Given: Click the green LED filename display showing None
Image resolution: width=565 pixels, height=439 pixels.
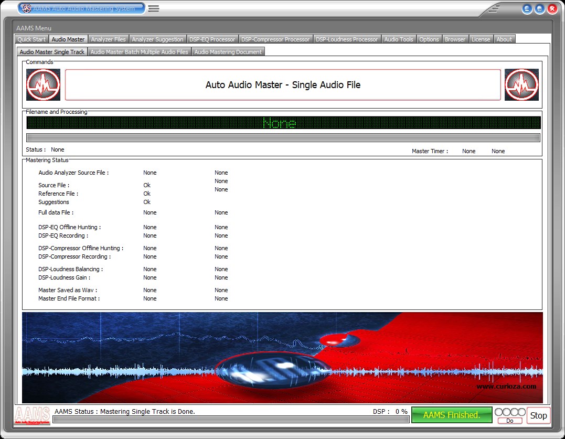Looking at the screenshot, I should point(283,123).
